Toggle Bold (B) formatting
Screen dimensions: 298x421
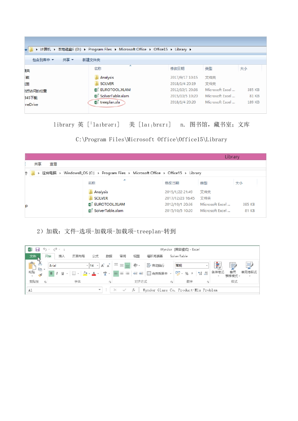51,273
